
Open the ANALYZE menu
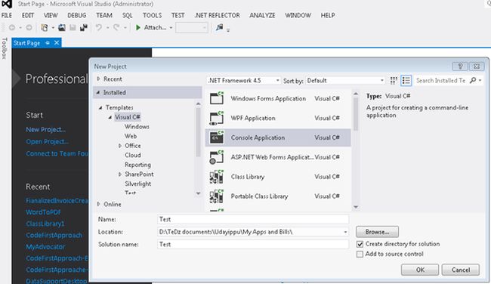pos(262,15)
